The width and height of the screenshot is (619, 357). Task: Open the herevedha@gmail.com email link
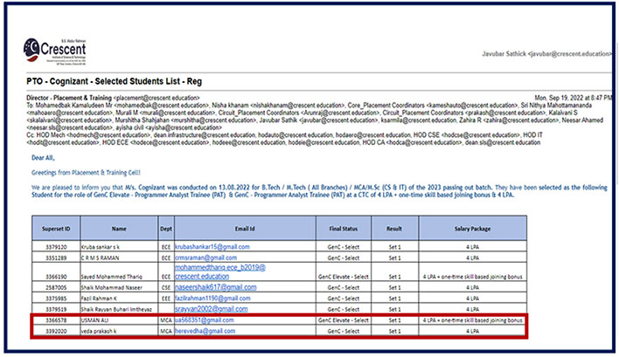click(x=205, y=331)
